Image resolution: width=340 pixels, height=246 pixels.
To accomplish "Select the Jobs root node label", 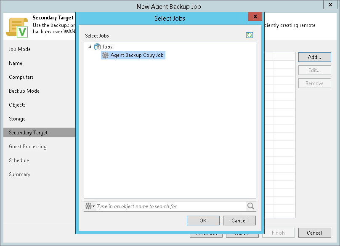I will (x=107, y=47).
